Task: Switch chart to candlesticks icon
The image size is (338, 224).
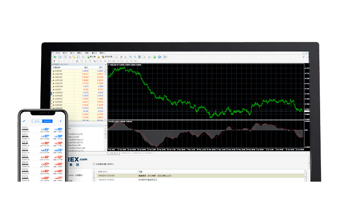Action: (121, 57)
